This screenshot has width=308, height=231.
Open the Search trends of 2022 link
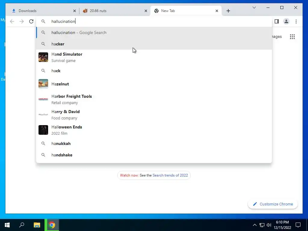click(170, 175)
